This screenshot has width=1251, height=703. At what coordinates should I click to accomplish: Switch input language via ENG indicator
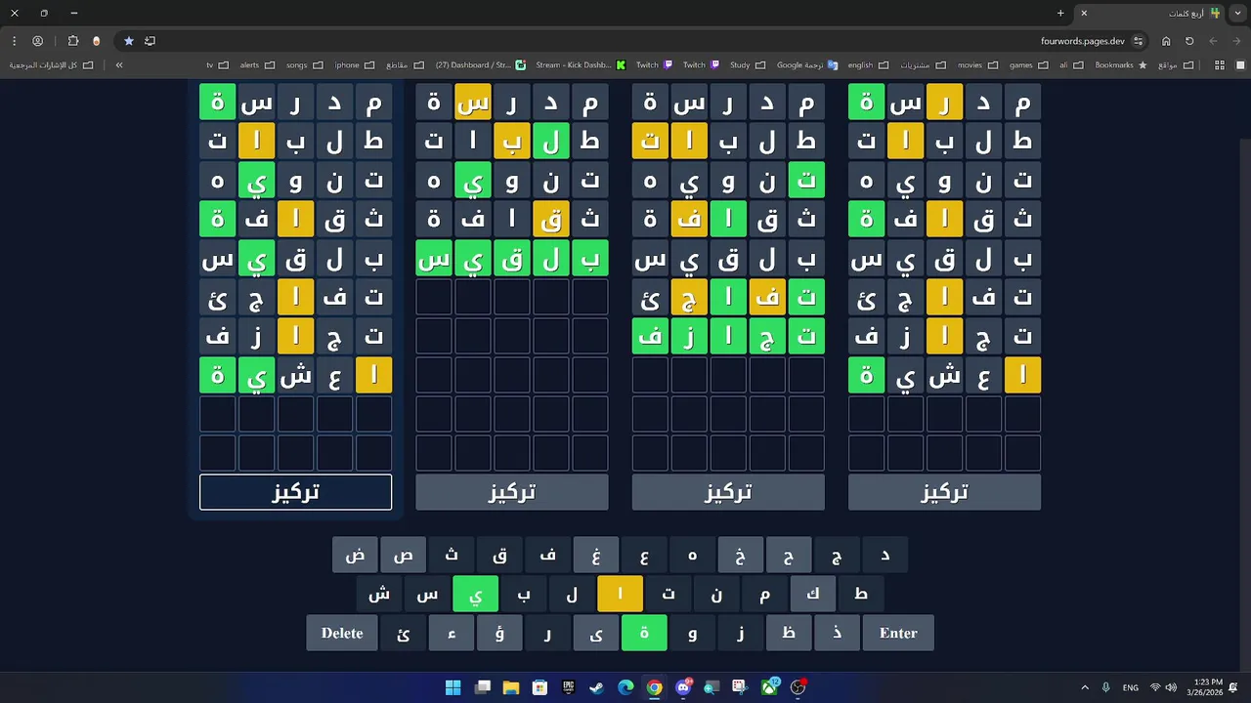[1131, 687]
